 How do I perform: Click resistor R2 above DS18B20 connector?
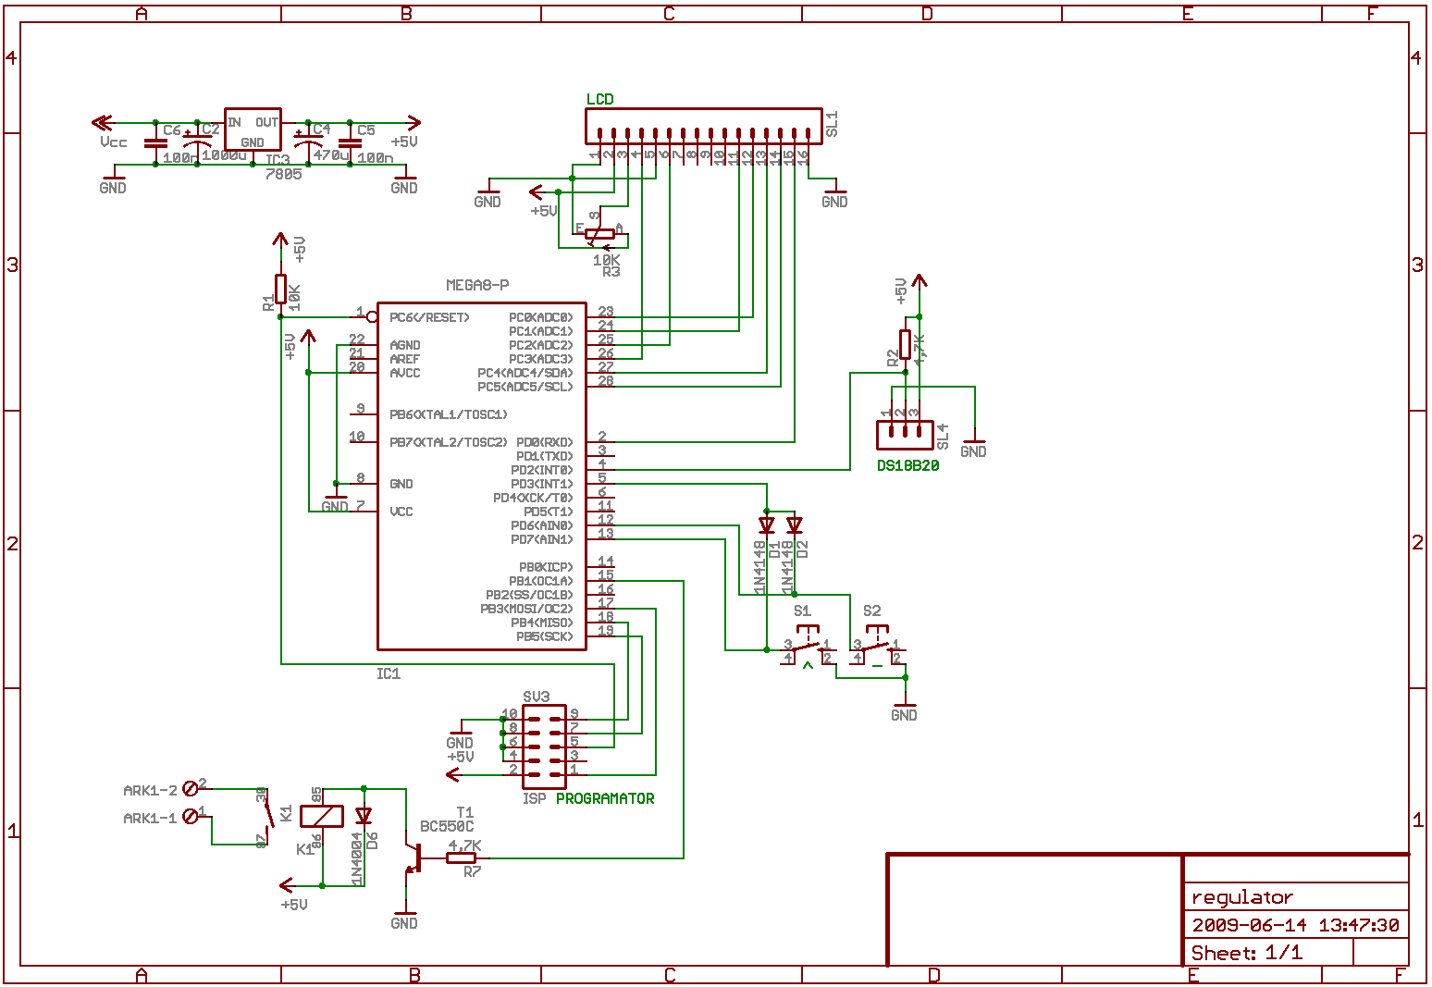(906, 344)
